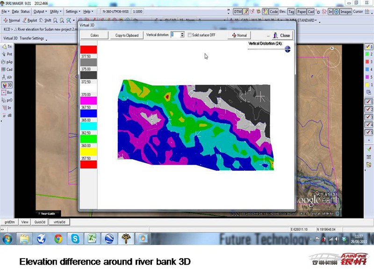Toggle the Paper toolbar button

click(301, 11)
